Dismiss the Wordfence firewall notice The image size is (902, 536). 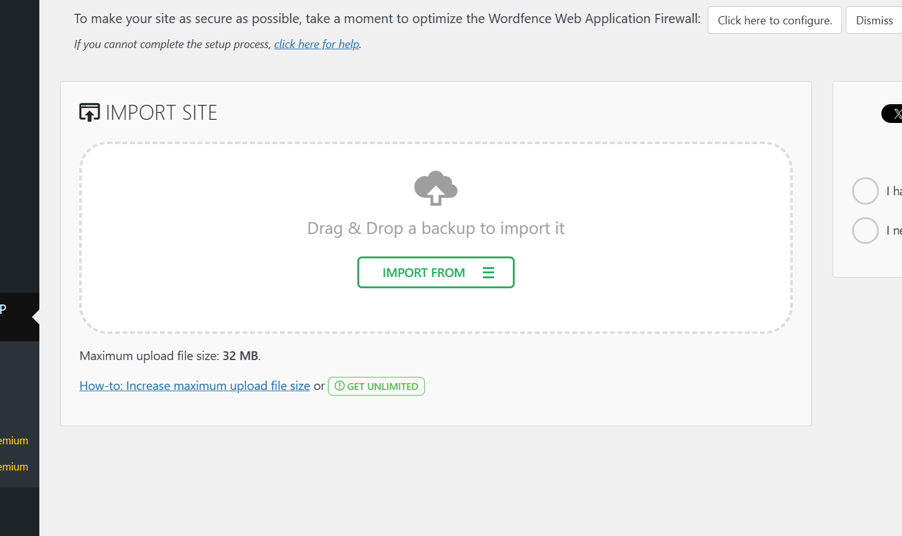click(875, 20)
